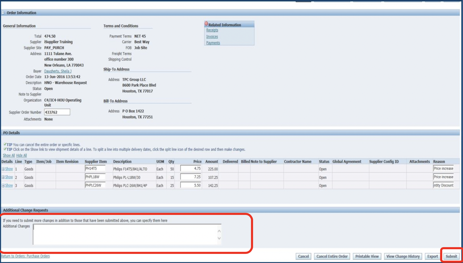Expand details for line 1 Goods
Viewport: 463px width, 263px height.
coord(3,169)
